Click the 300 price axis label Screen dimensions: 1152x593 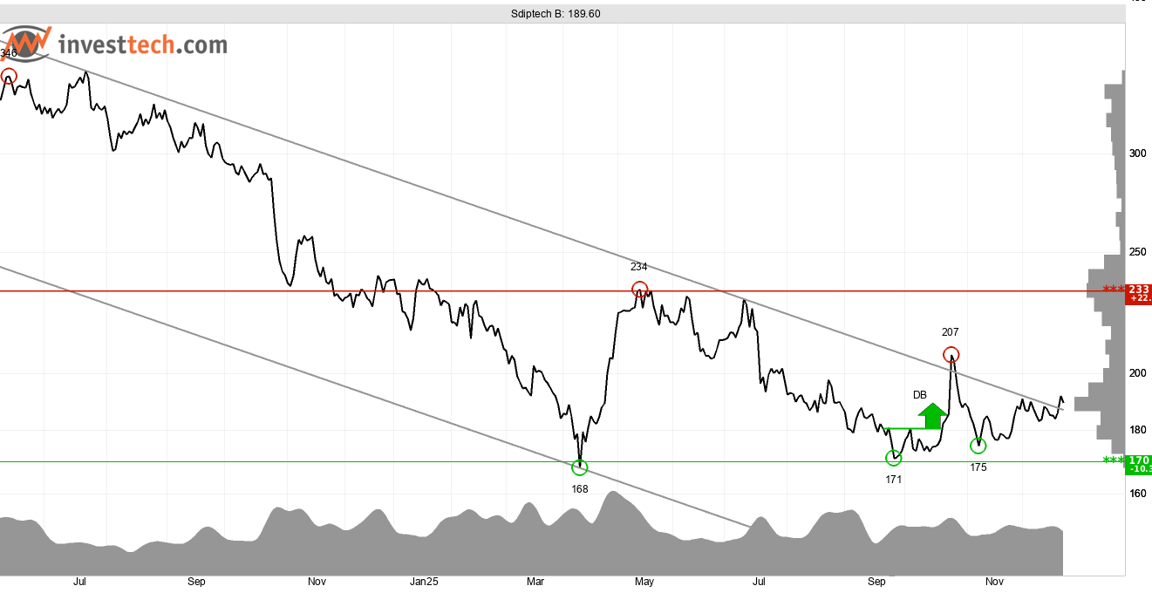pyautogui.click(x=1137, y=153)
